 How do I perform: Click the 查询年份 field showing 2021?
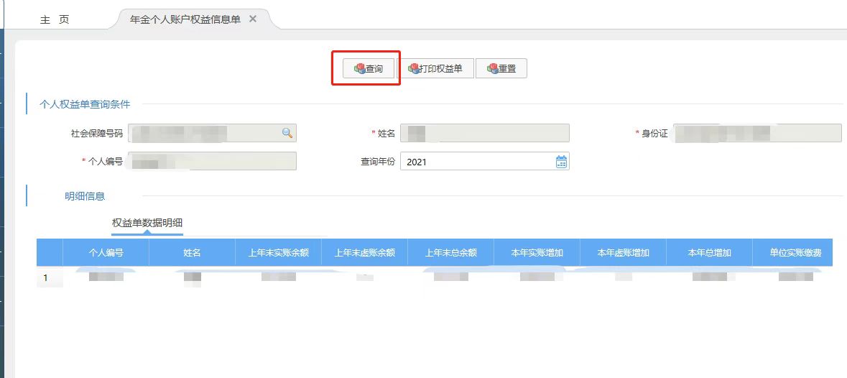476,162
